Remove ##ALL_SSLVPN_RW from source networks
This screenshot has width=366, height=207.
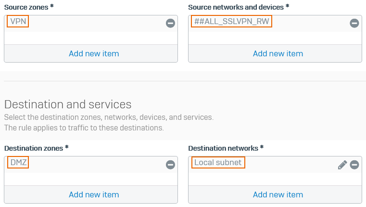[354, 23]
